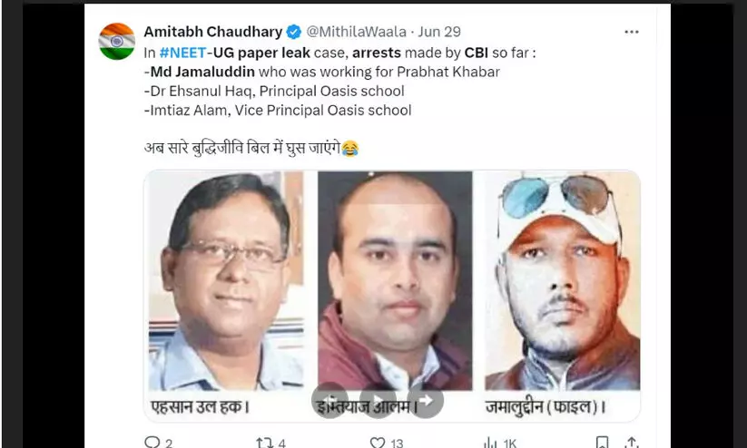Go to next slide using right arrow
The width and height of the screenshot is (747, 448).
(x=426, y=401)
